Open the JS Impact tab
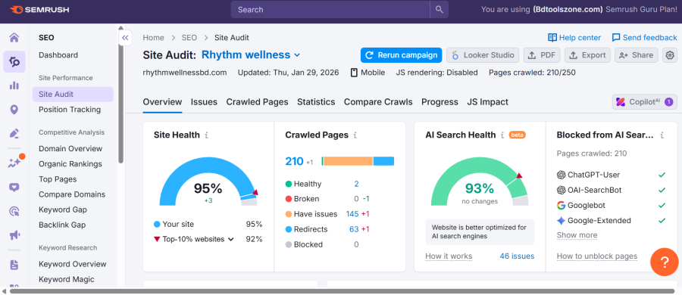This screenshot has height=295, width=682. click(487, 102)
